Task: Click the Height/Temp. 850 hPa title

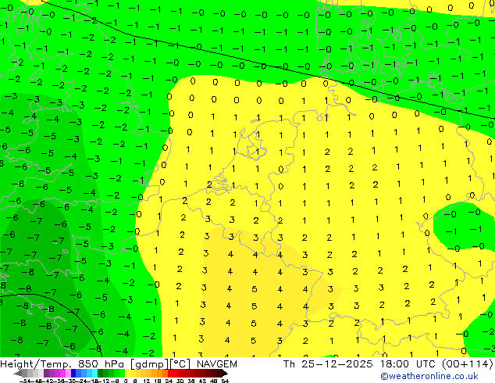Action: (x=63, y=364)
